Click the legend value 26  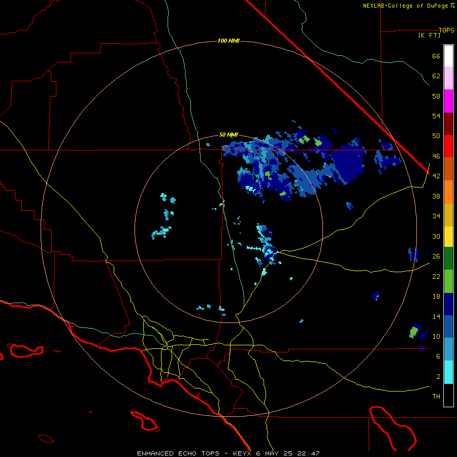436,256
